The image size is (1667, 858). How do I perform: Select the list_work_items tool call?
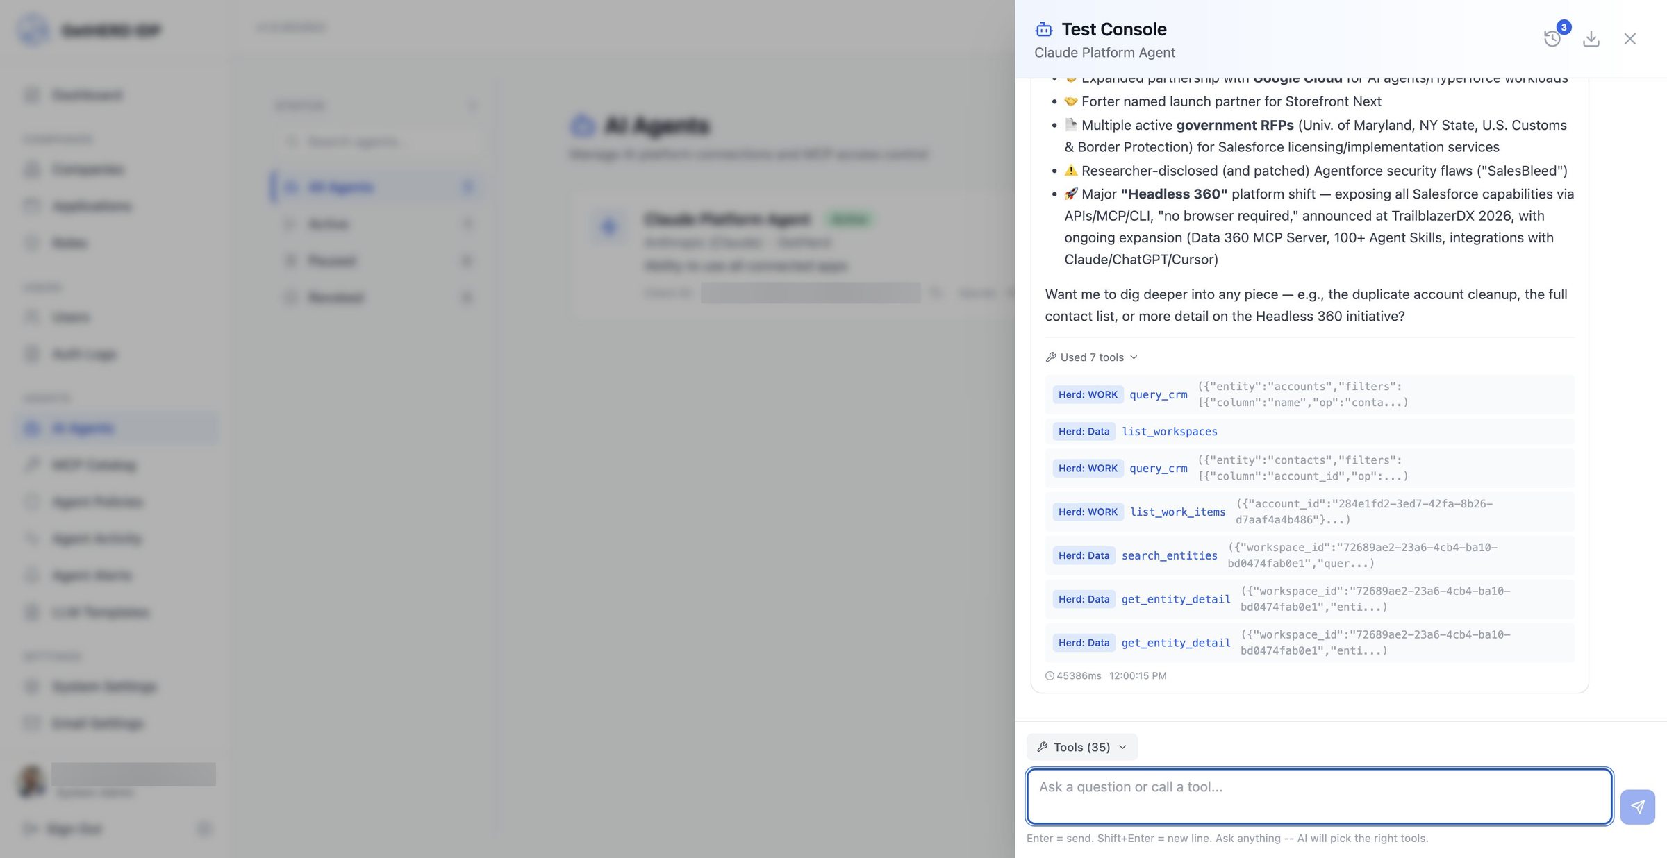pyautogui.click(x=1309, y=512)
